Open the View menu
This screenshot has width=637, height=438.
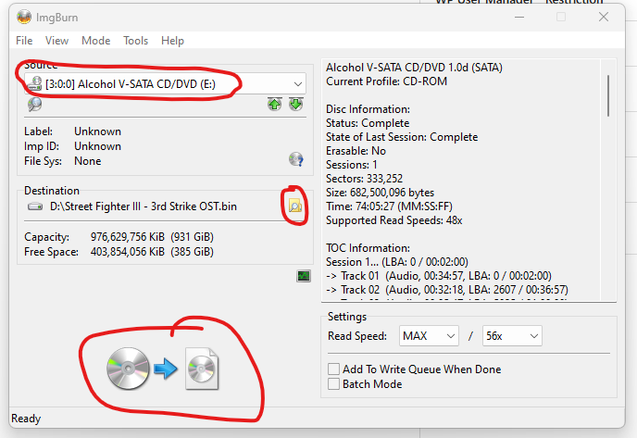[x=56, y=41]
